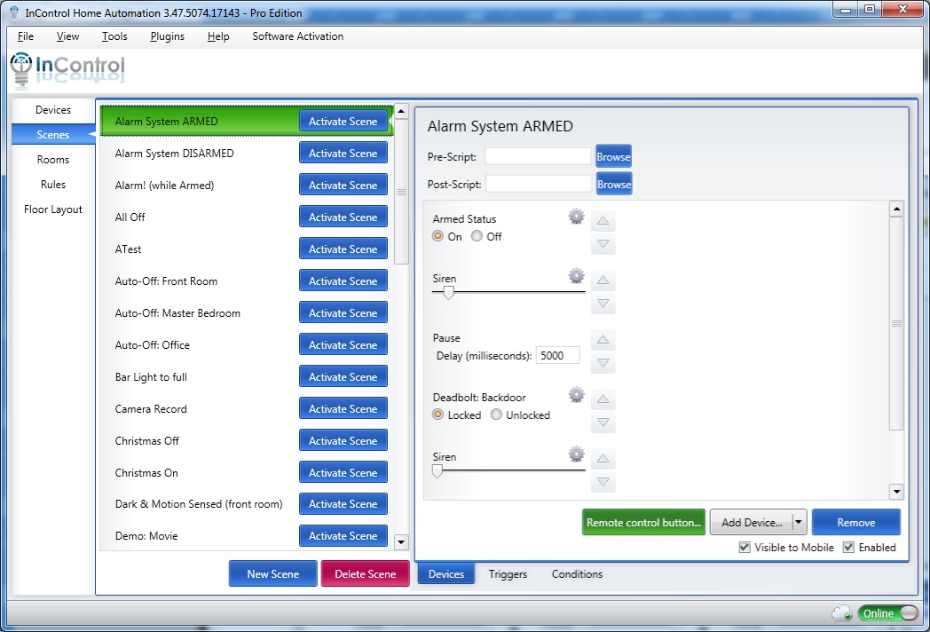Screen dimensions: 930x632
Task: Move Armed Status up with arrow icon
Action: click(x=603, y=219)
